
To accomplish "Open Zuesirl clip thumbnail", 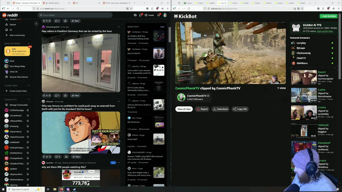I will [x=304, y=77].
